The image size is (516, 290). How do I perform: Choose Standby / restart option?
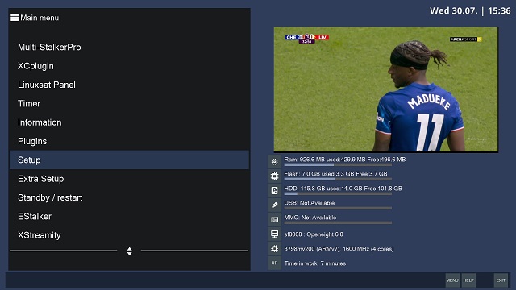(x=129, y=197)
